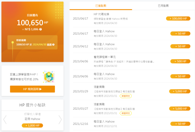Click the date 2023/03/29
Screen dimensions: 195x132
tap(80, 91)
